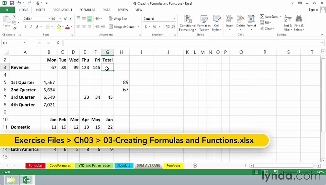This screenshot has height=185, width=326.
Task: Open the Clear dropdown
Action: (x=267, y=29)
